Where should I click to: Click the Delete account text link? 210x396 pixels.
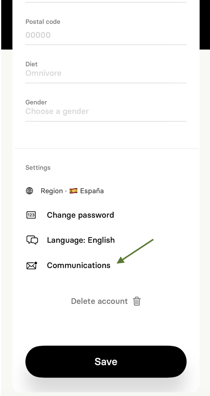pos(99,301)
